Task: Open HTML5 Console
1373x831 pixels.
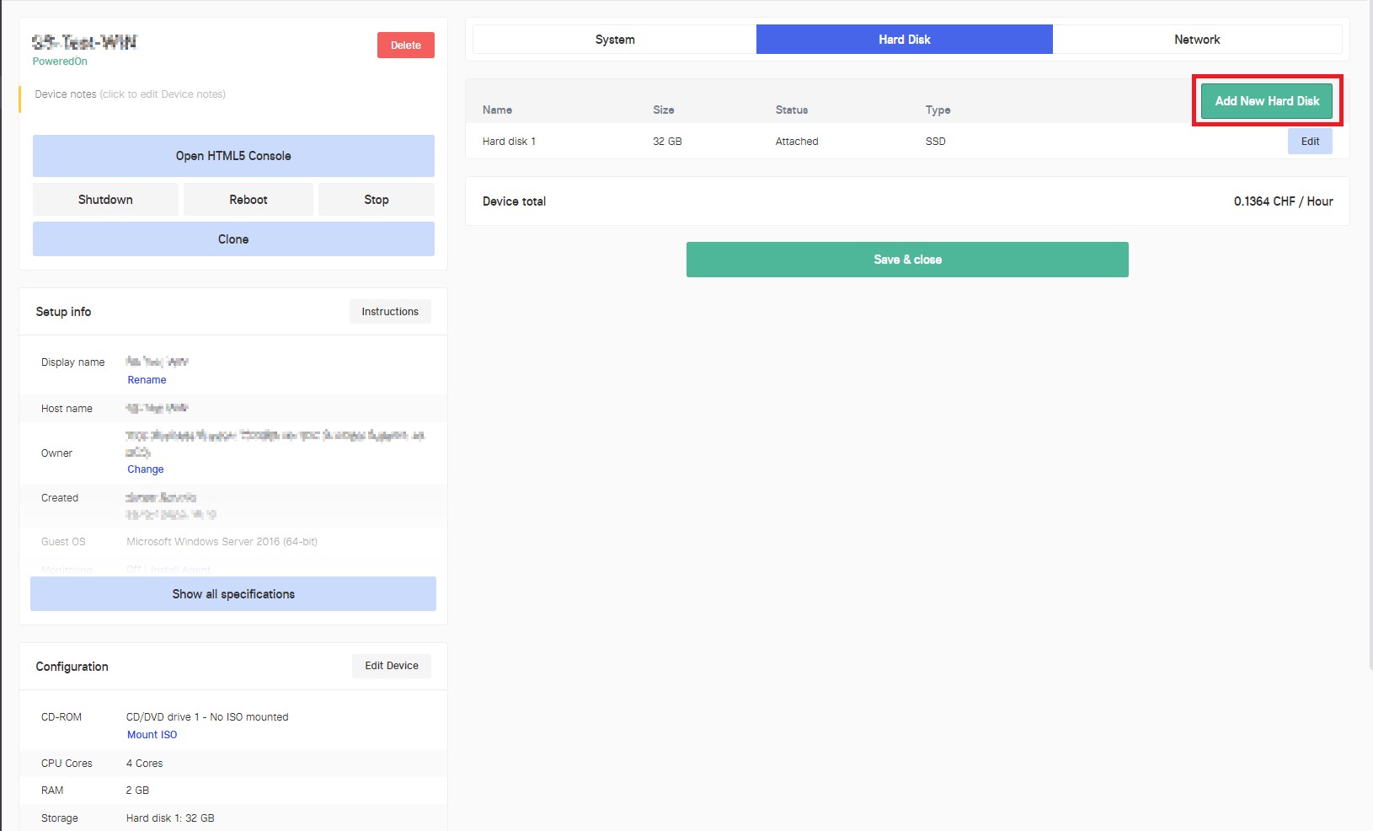Action: point(233,156)
